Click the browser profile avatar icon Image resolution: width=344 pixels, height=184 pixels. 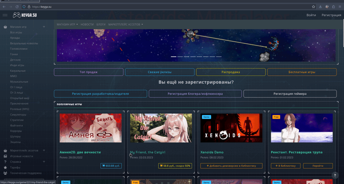327,7
